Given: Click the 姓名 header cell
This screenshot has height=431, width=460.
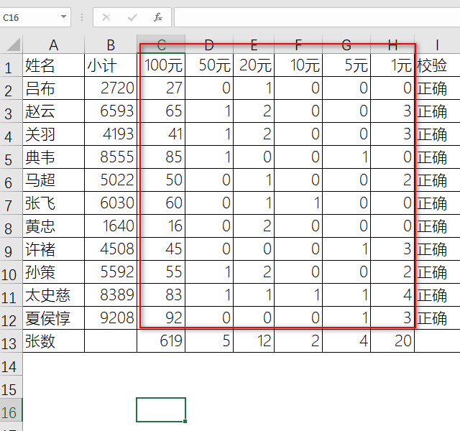Looking at the screenshot, I should [53, 65].
